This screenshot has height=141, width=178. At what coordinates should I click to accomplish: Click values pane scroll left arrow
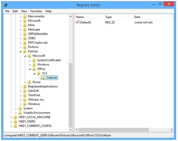(77, 130)
